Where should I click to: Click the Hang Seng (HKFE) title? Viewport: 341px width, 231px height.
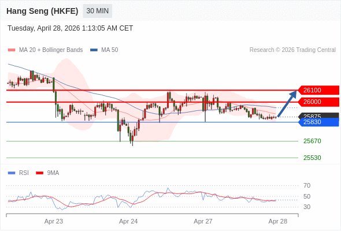42,11
